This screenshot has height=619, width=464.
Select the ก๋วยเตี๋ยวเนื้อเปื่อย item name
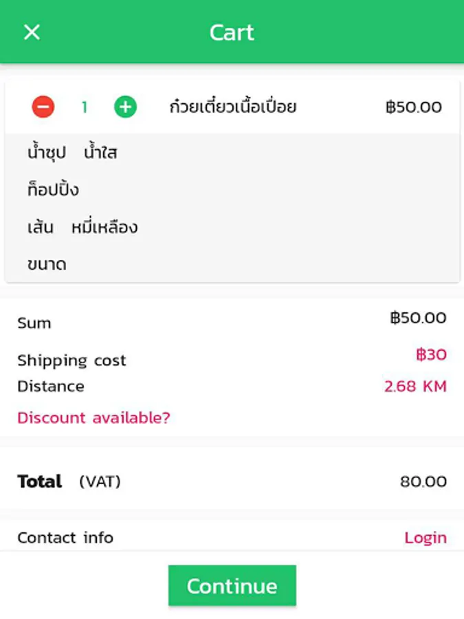pos(233,107)
